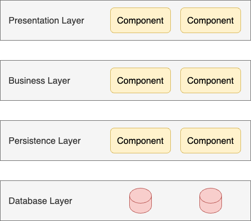Click the space between the two database cylinders
The height and width of the screenshot is (221, 251).
click(x=175, y=200)
